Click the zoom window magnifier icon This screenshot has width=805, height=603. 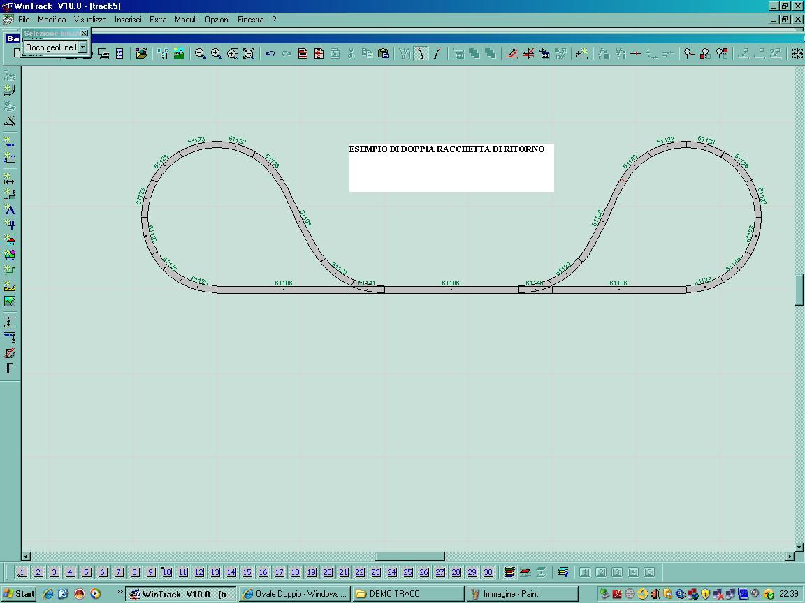pos(233,53)
